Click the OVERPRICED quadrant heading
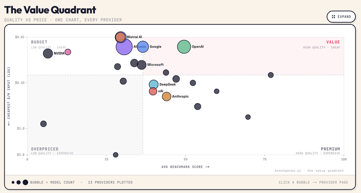361x193 pixels. pyautogui.click(x=45, y=149)
